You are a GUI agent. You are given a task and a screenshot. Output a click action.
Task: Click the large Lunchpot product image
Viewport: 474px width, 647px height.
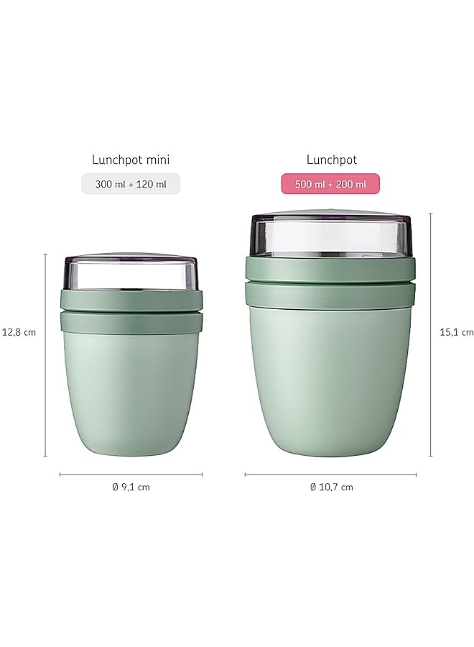click(330, 334)
